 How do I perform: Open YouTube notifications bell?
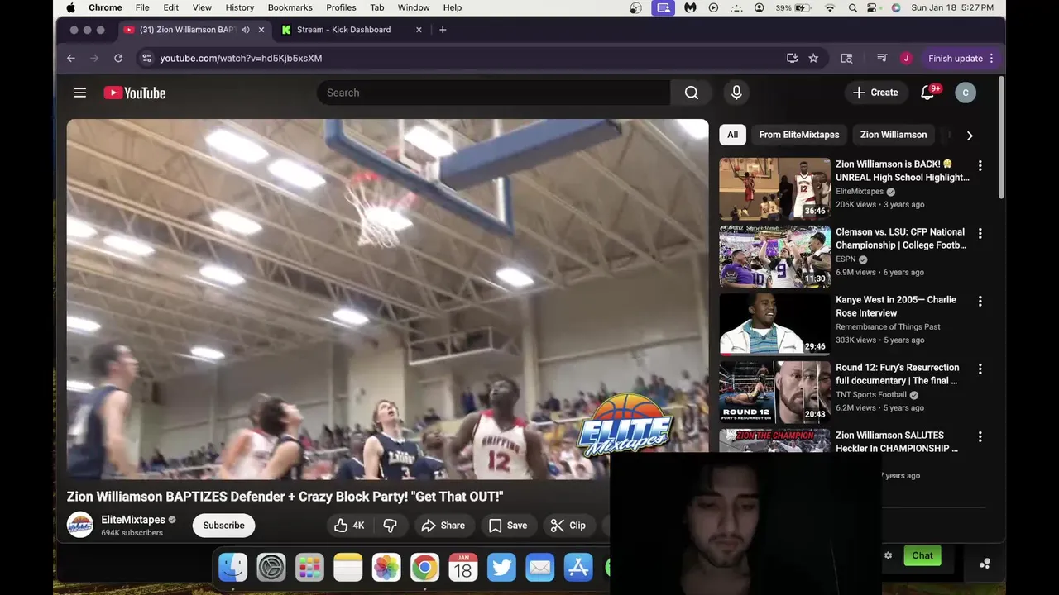927,93
